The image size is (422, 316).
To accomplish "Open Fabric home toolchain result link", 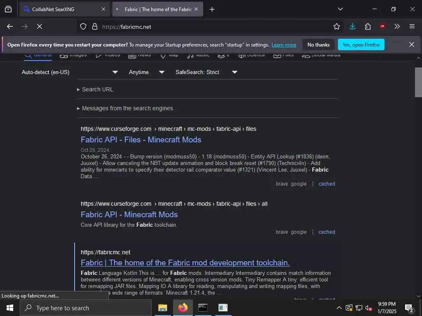I will (185, 263).
